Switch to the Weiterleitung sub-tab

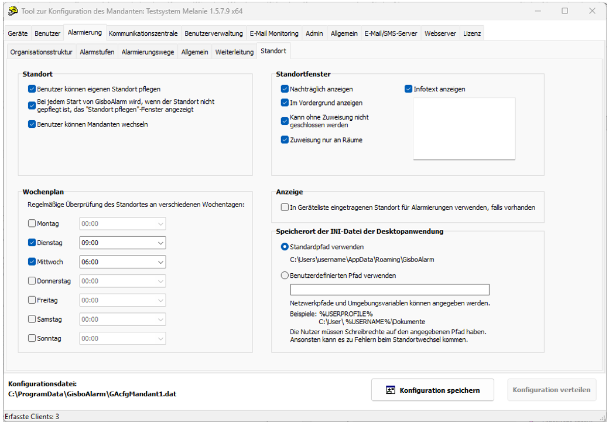coord(234,52)
